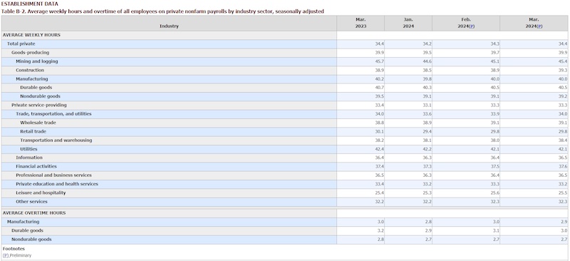Select Leisure and hospitality Feb. 2024 value 25.6
The width and height of the screenshot is (570, 261).
click(494, 193)
